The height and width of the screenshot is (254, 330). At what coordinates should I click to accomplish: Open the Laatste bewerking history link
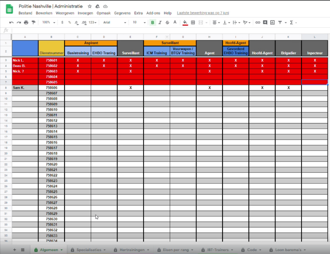tap(203, 13)
